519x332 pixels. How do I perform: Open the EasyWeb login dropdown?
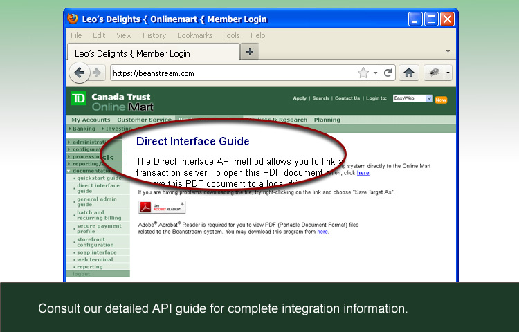(x=413, y=98)
